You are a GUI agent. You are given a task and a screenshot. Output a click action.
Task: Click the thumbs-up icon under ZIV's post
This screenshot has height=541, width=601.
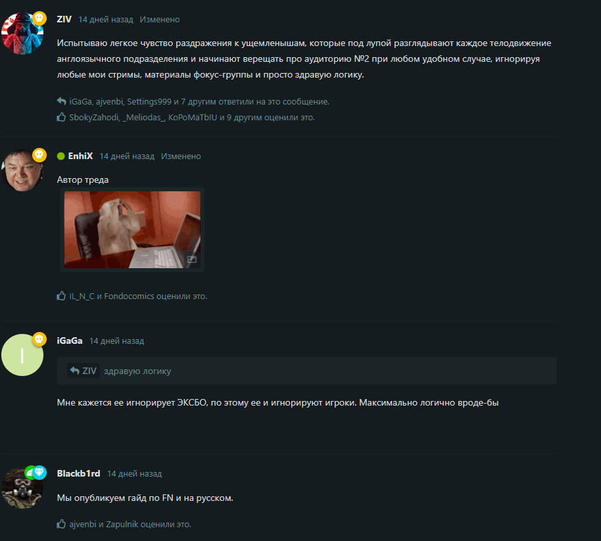coord(61,117)
